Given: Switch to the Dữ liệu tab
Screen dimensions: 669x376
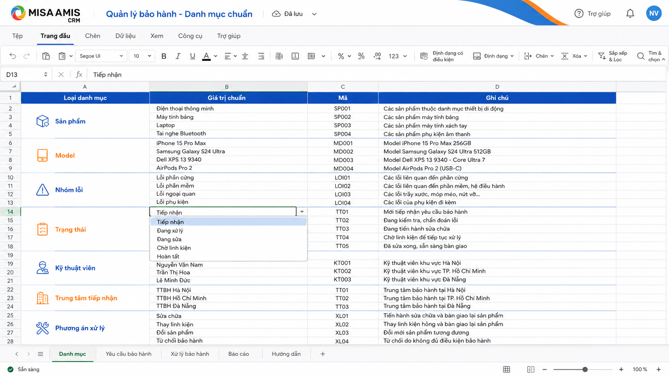Looking at the screenshot, I should (x=125, y=36).
